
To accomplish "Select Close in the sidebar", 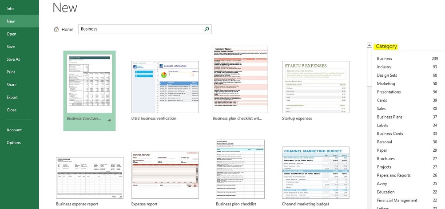I will 20,110.
